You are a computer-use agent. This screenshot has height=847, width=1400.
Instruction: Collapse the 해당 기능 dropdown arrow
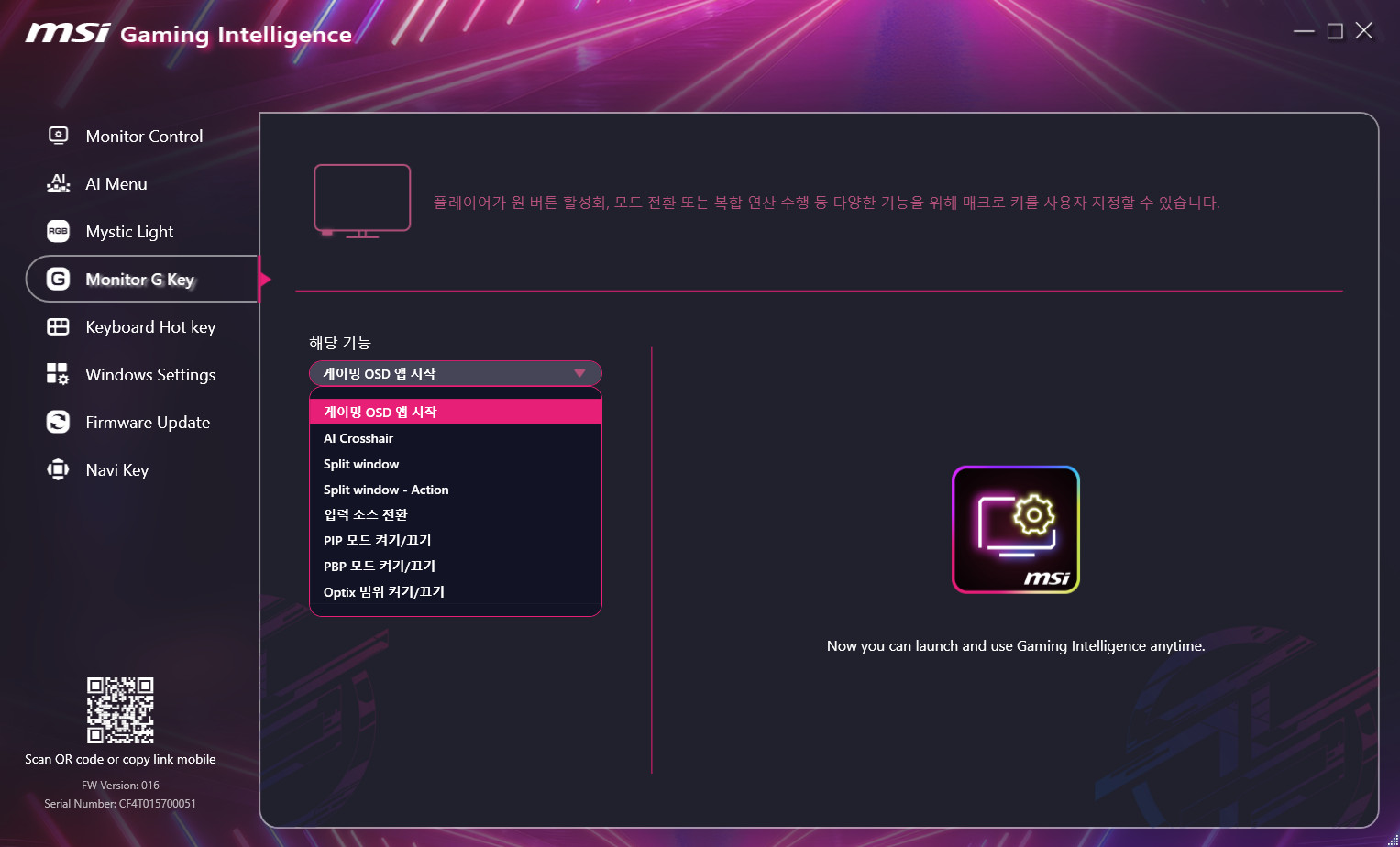point(579,373)
